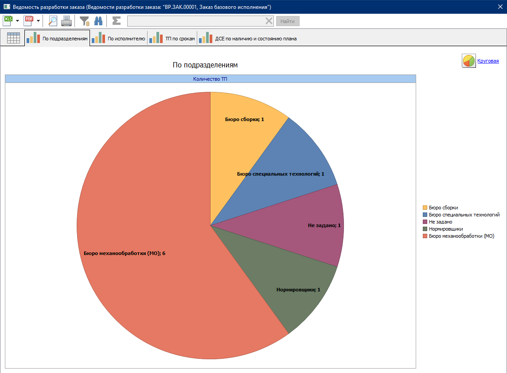The height and width of the screenshot is (373, 507).
Task: Clear the search field with X
Action: [269, 21]
